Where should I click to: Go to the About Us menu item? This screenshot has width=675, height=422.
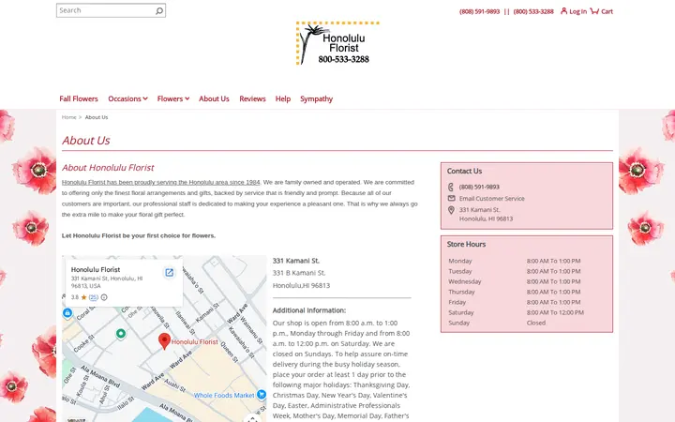(x=214, y=98)
